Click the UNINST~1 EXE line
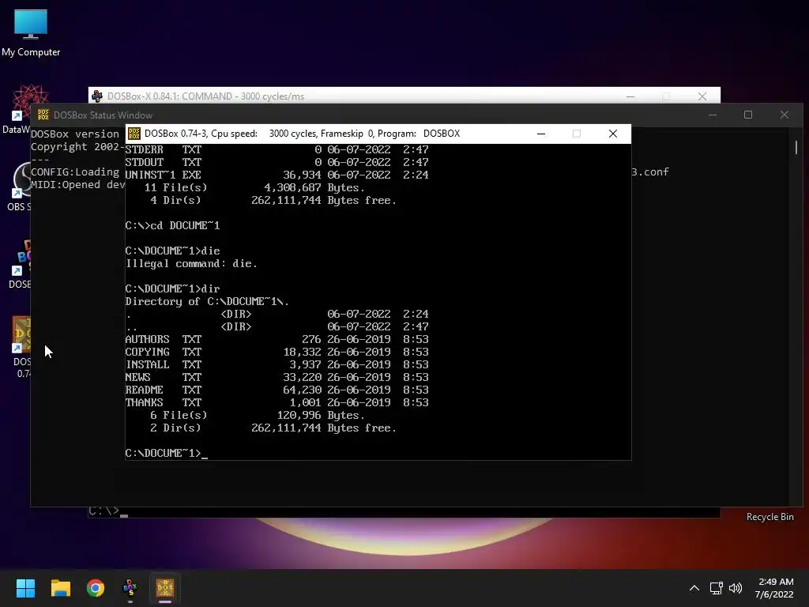 (277, 175)
